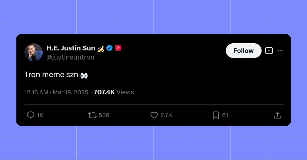Click the name H.E. Justin Sun
Viewport: 307px width, 160px height.
[71, 48]
